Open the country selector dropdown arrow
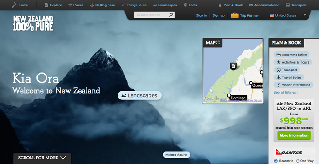The image size is (319, 164). pyautogui.click(x=305, y=15)
